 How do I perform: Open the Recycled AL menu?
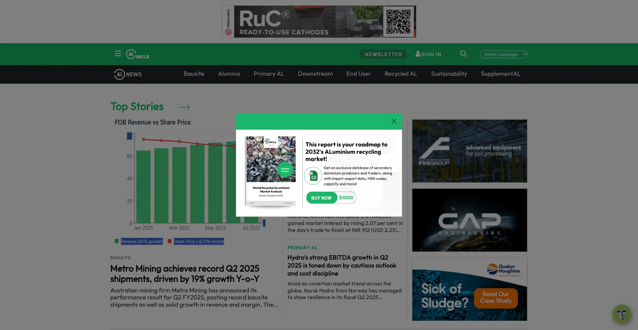pyautogui.click(x=401, y=74)
